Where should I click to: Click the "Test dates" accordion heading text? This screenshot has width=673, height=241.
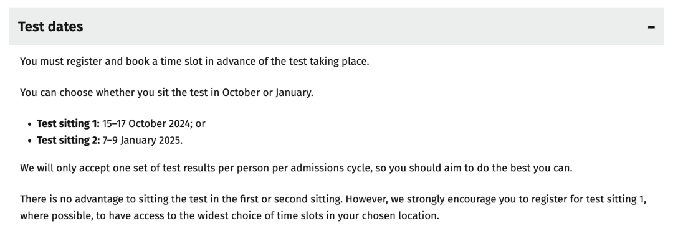click(50, 27)
